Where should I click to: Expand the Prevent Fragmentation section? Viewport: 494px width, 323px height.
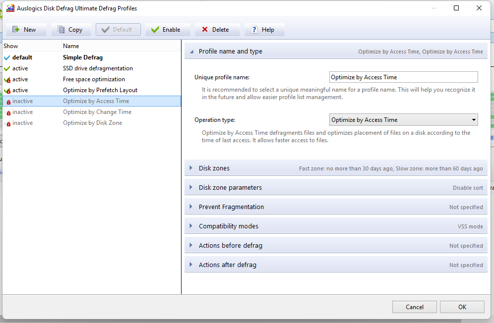[191, 207]
